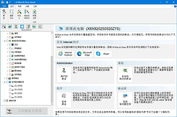Image resolution: width=177 pixels, height=117 pixels.
Task: Open Internet Explorer traces tile
Action: pos(66,54)
